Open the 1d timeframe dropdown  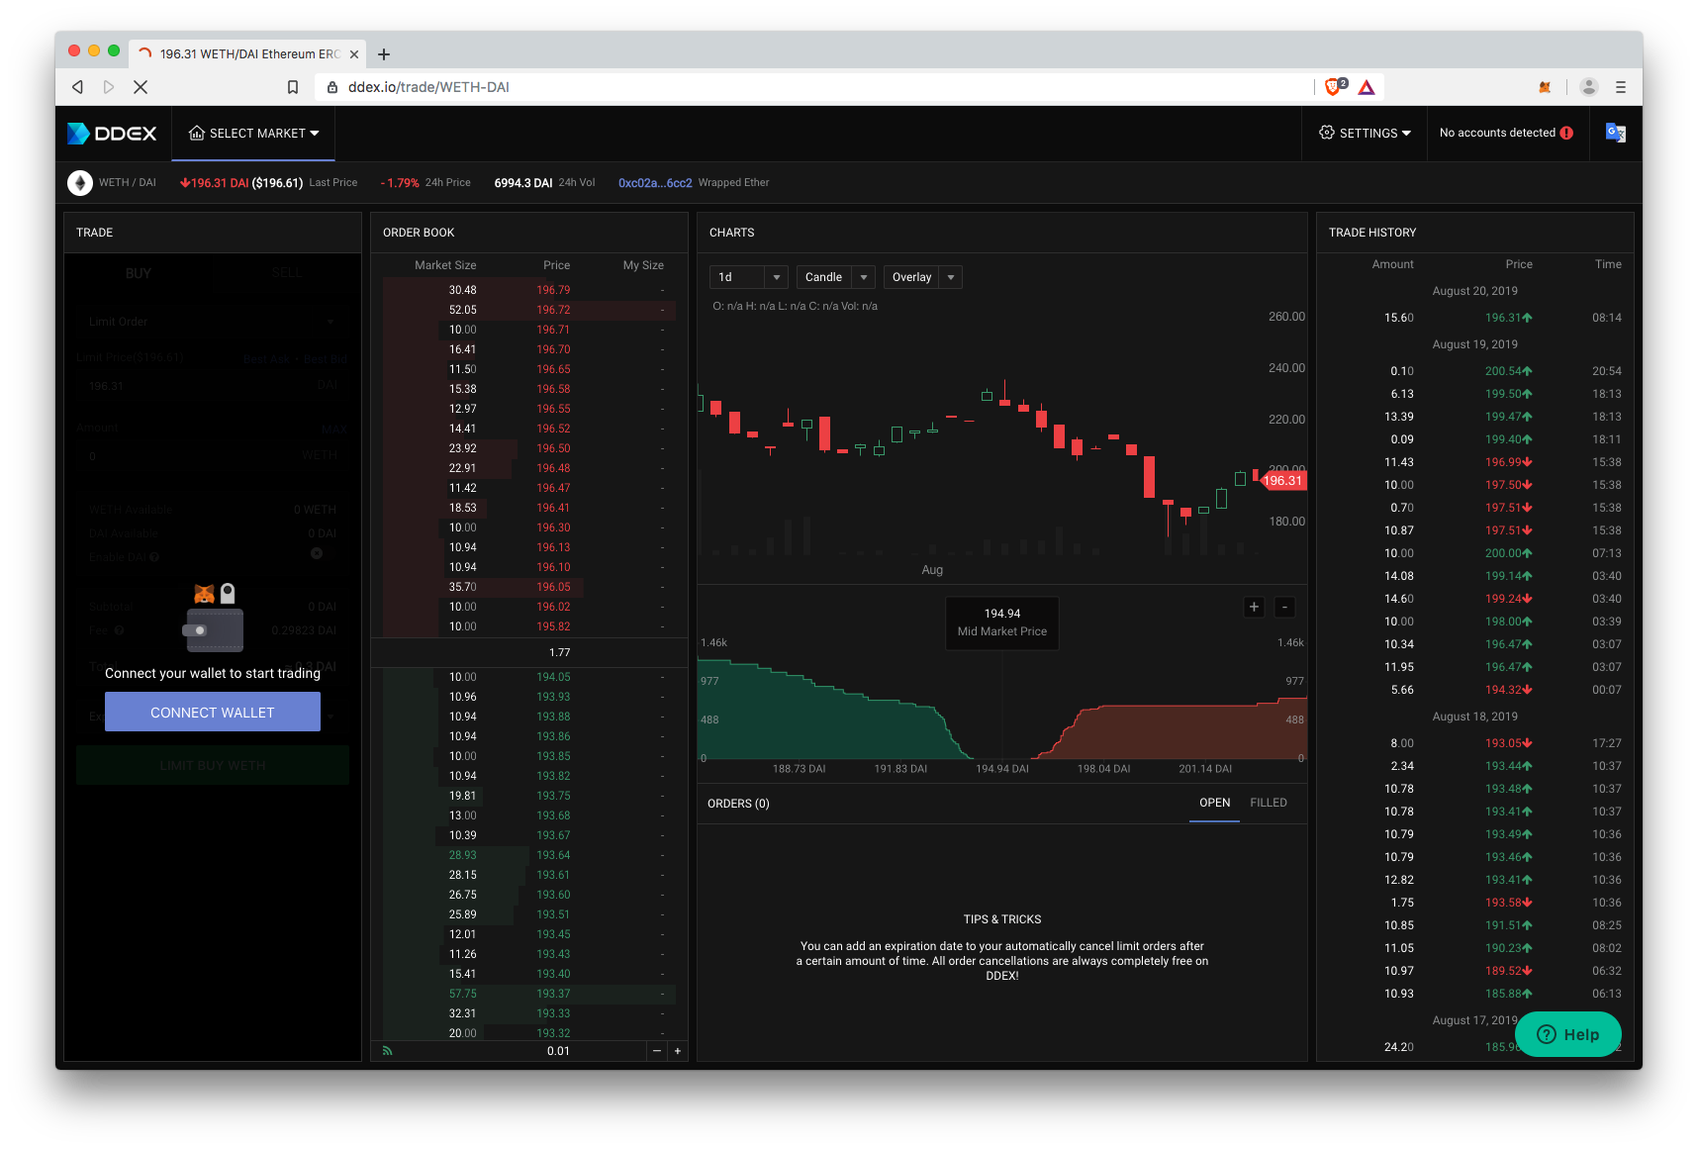[748, 277]
